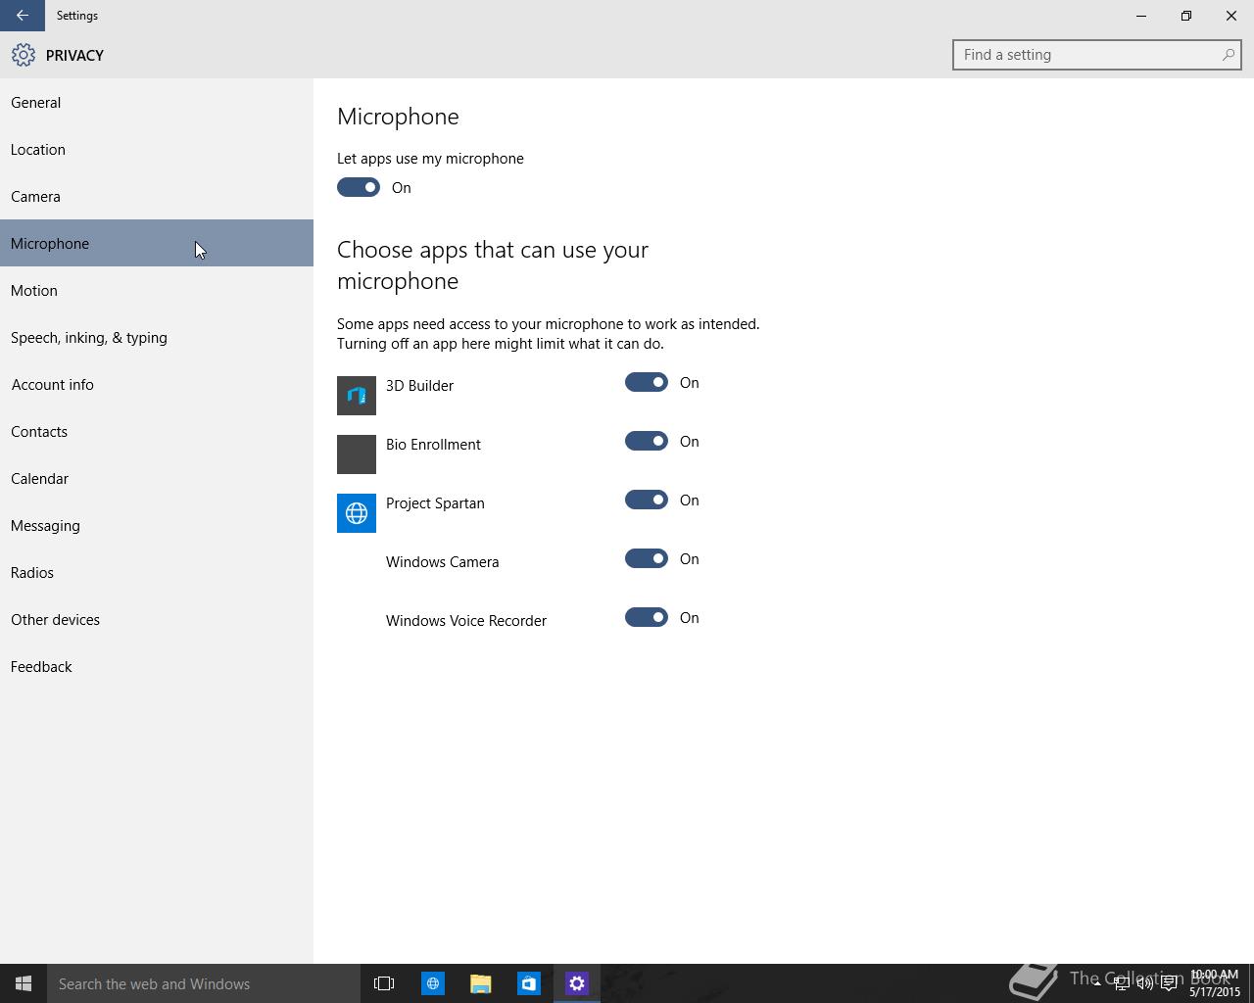Screen dimensions: 1254x1003
Task: Open the Camera privacy section
Action: 157,196
